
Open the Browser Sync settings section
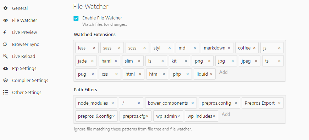click(26, 45)
